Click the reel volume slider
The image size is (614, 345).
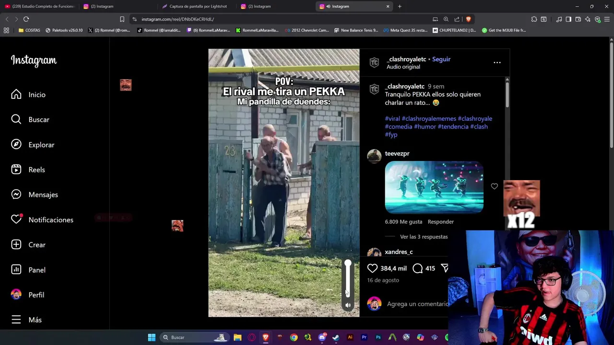(x=348, y=279)
